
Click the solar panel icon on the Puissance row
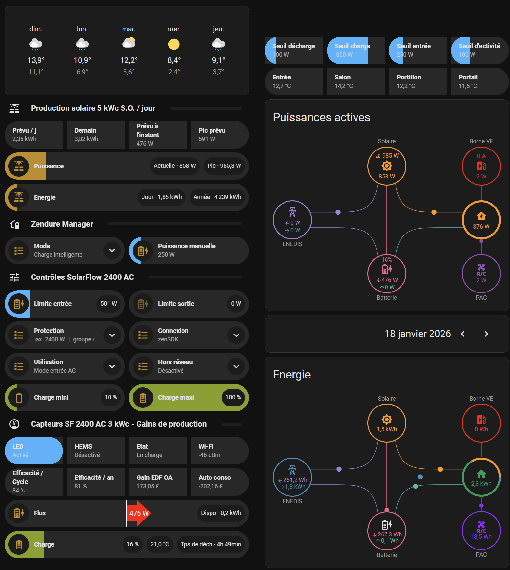19,166
